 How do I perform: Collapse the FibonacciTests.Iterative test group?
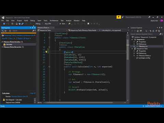click(2, 42)
